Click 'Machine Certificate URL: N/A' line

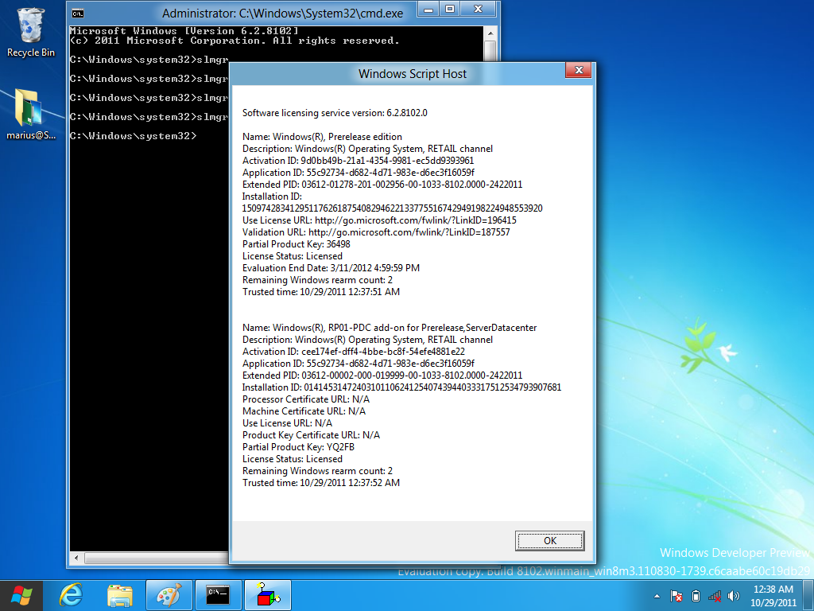point(304,411)
